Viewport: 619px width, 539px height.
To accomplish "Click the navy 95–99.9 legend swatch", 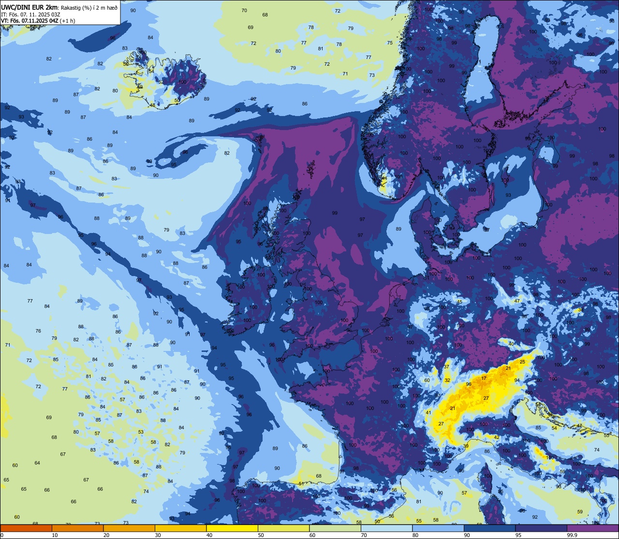I will pyautogui.click(x=541, y=528).
